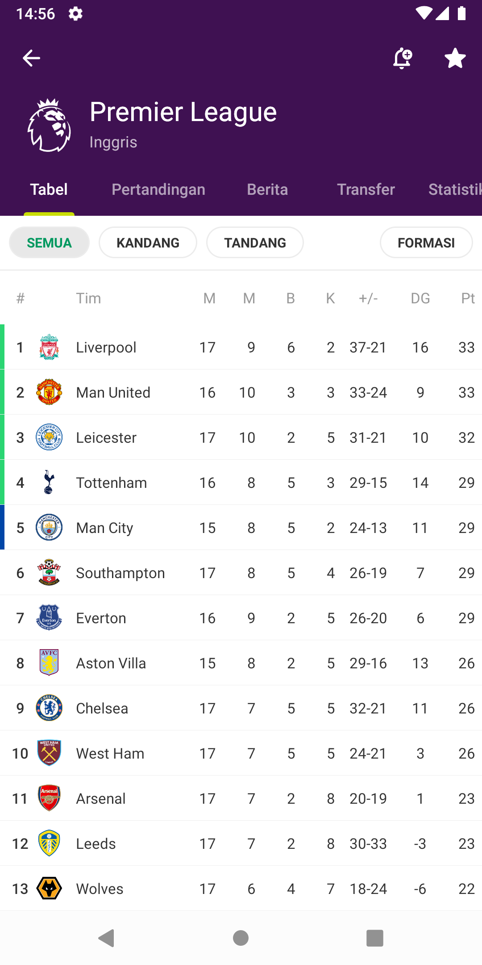The image size is (482, 965).
Task: Open the Wolves club crest
Action: point(49,889)
